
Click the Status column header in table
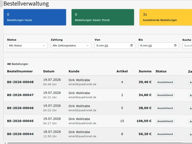tap(161, 71)
